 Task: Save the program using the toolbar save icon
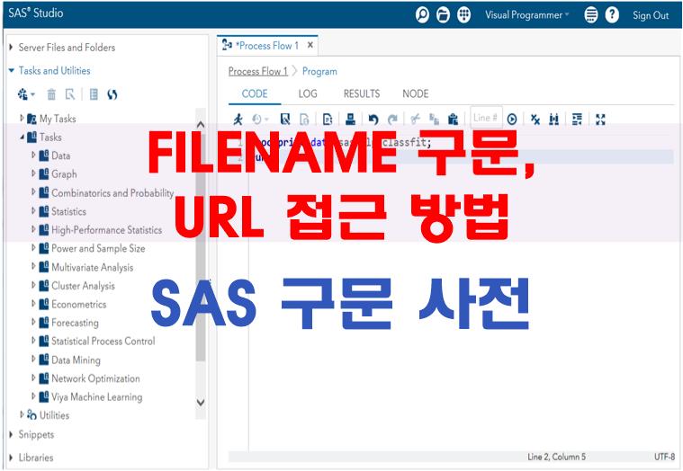click(x=285, y=119)
